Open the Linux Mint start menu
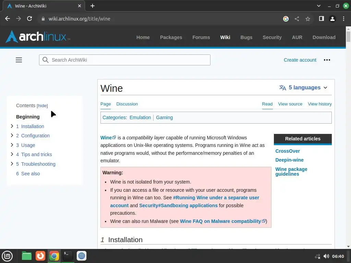 pyautogui.click(x=7, y=256)
